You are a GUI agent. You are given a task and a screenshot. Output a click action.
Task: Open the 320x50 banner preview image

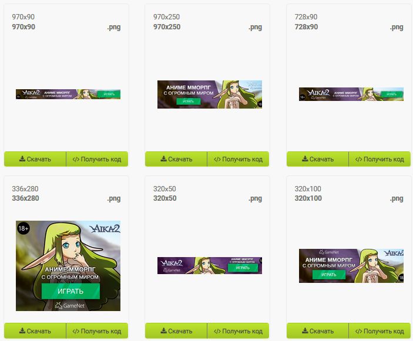[210, 265]
